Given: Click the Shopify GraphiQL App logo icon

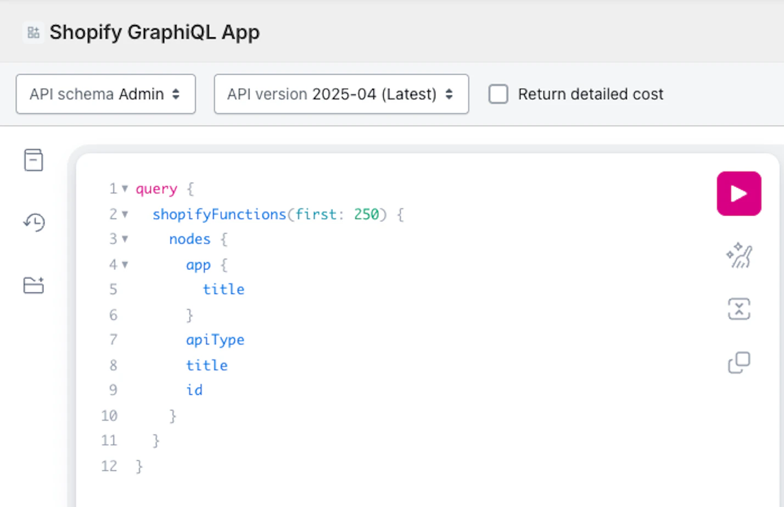Looking at the screenshot, I should click(x=33, y=32).
